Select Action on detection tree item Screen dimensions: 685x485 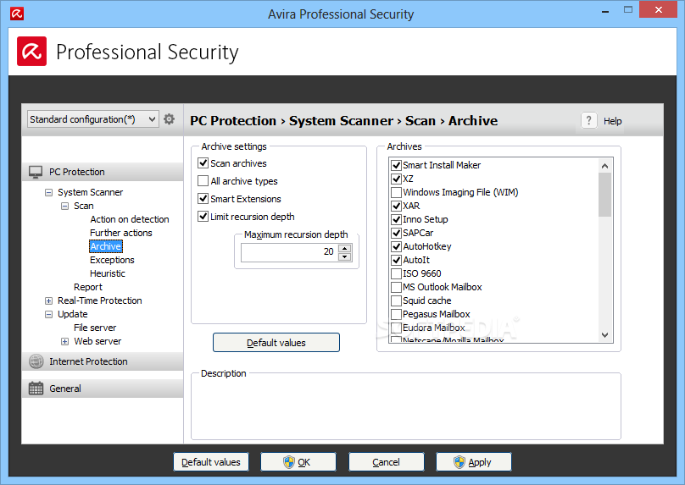pos(130,219)
